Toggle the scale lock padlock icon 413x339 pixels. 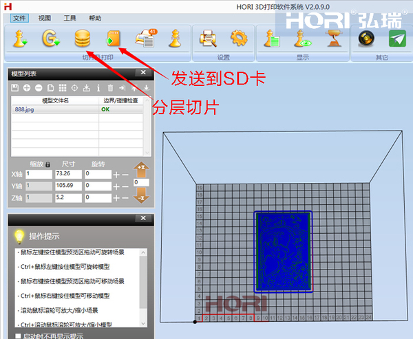(47, 164)
